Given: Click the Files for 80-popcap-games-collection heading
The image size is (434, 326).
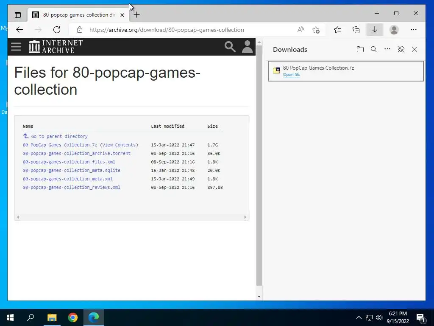Looking at the screenshot, I should click(x=107, y=81).
